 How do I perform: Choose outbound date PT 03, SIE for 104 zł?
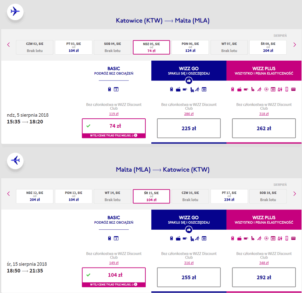point(73,47)
